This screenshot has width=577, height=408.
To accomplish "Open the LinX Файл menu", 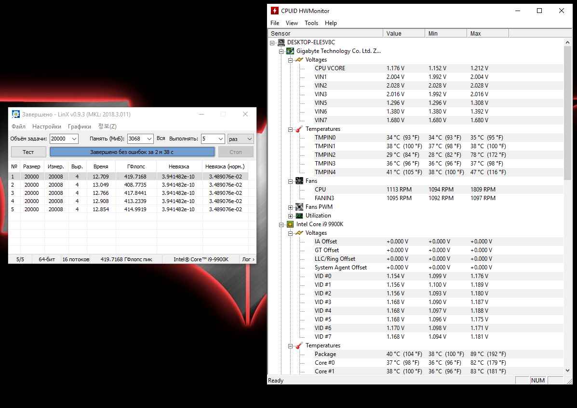I will [x=18, y=127].
